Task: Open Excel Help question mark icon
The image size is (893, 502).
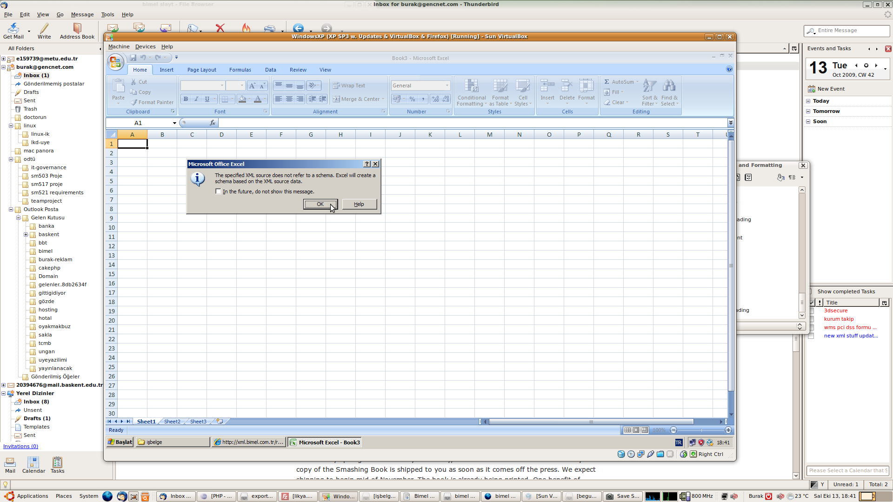Action: 729,69
